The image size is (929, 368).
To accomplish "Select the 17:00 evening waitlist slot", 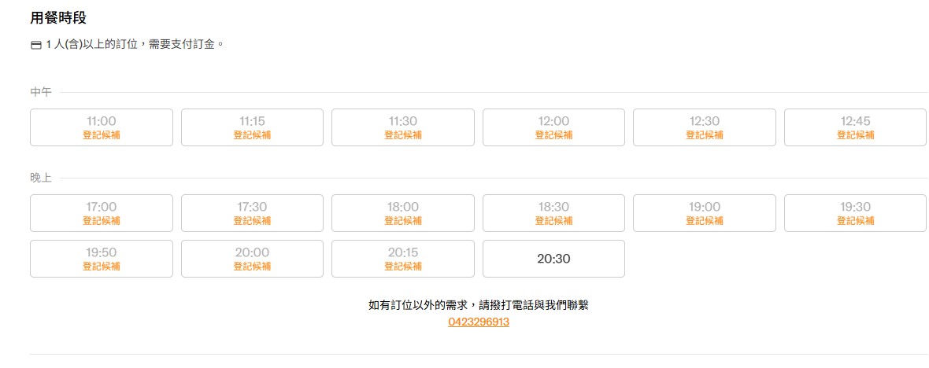I will pyautogui.click(x=101, y=213).
